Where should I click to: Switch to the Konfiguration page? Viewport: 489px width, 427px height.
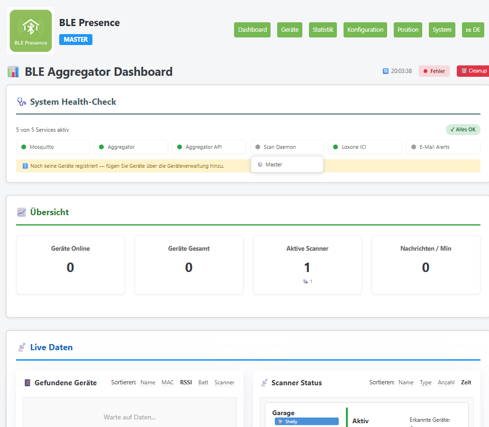click(x=365, y=30)
